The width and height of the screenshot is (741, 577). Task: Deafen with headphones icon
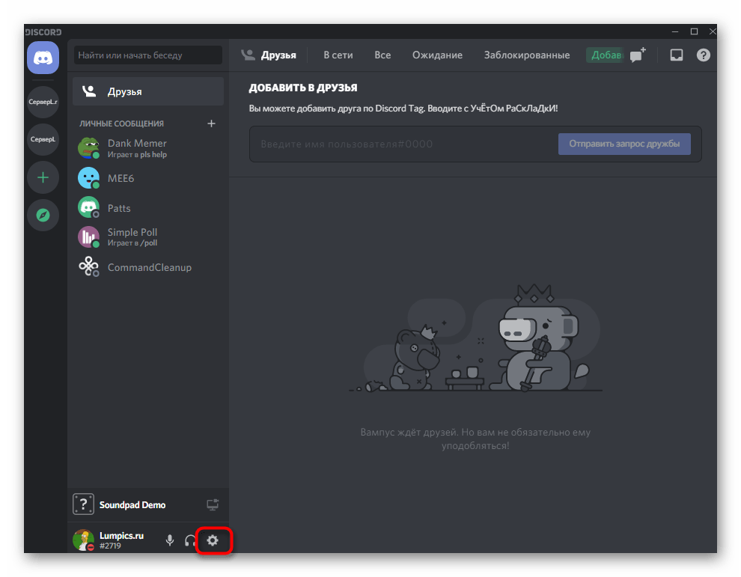(x=190, y=540)
